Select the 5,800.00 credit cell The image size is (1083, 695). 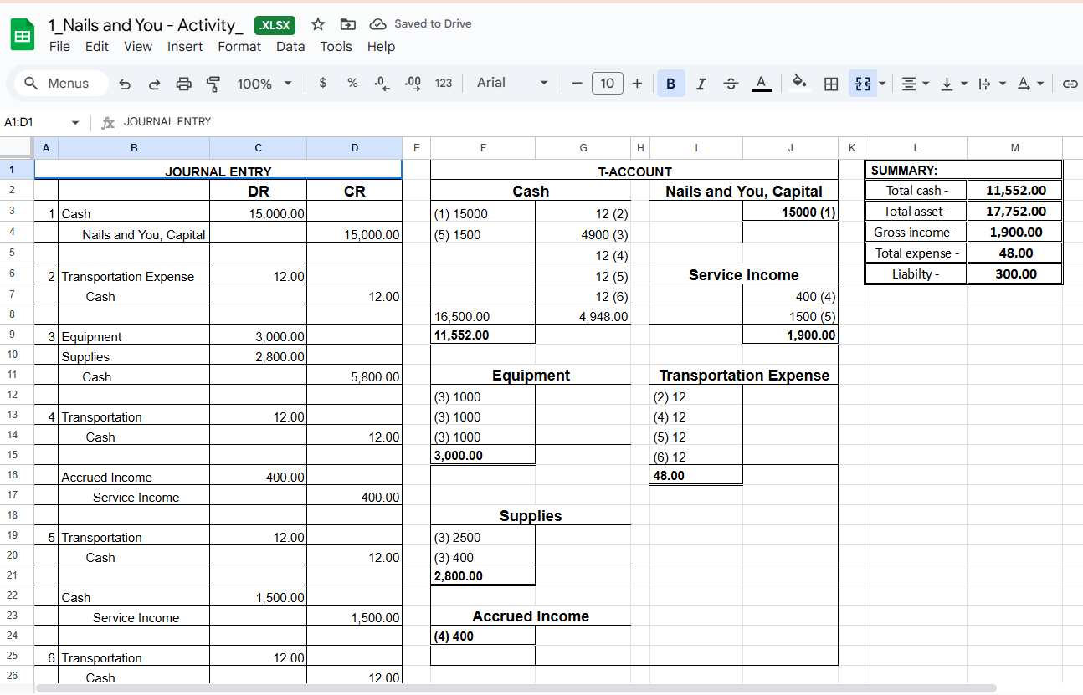354,376
